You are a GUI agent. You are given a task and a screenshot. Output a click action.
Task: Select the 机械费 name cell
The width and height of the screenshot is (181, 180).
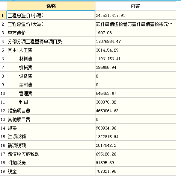coord(51,67)
